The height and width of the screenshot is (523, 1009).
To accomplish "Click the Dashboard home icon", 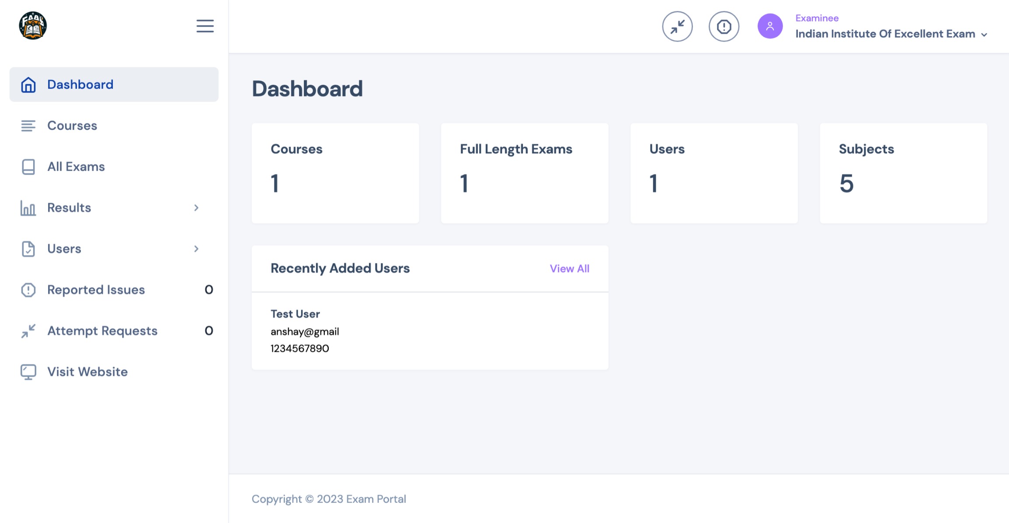I will pos(28,85).
